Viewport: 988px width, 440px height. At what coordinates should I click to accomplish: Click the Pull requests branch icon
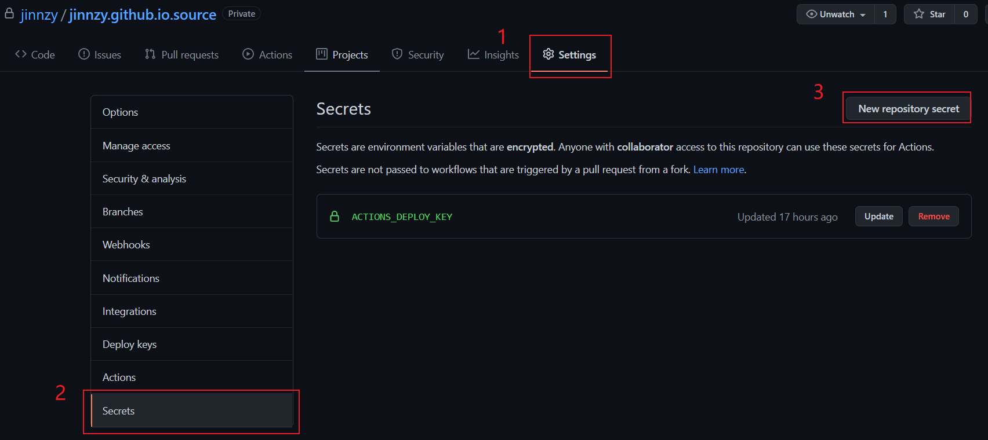point(150,54)
